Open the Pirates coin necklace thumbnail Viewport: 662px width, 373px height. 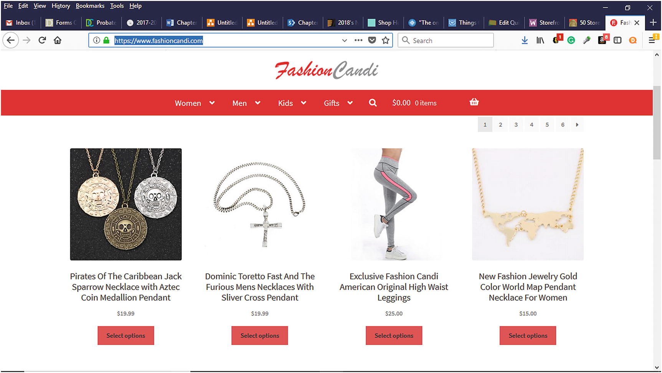tap(126, 204)
